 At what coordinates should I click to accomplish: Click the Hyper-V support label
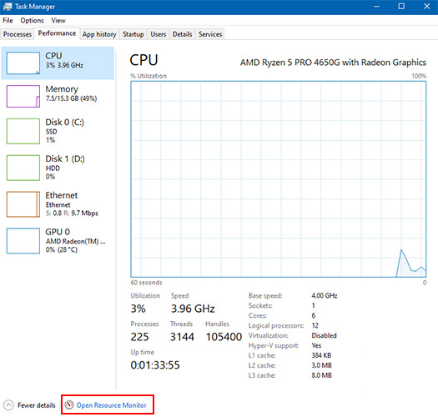point(274,345)
